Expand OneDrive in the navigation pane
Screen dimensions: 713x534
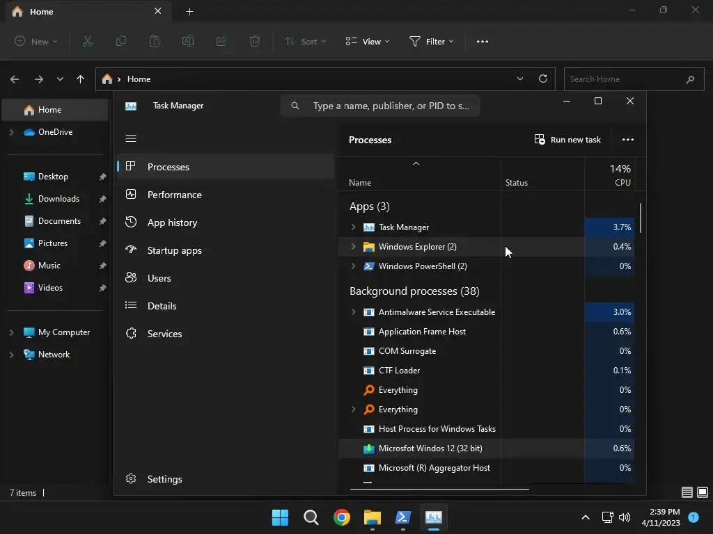point(12,132)
